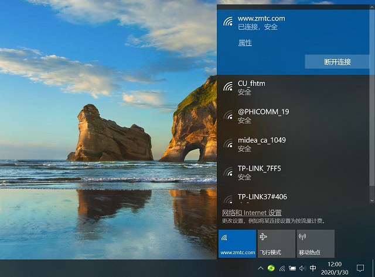Click the TP-LINK37#406 Wi-Fi signal icon

tap(228, 199)
